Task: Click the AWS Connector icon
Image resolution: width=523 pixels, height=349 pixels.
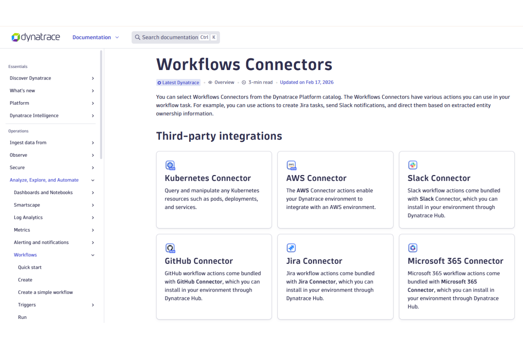Action: point(291,165)
